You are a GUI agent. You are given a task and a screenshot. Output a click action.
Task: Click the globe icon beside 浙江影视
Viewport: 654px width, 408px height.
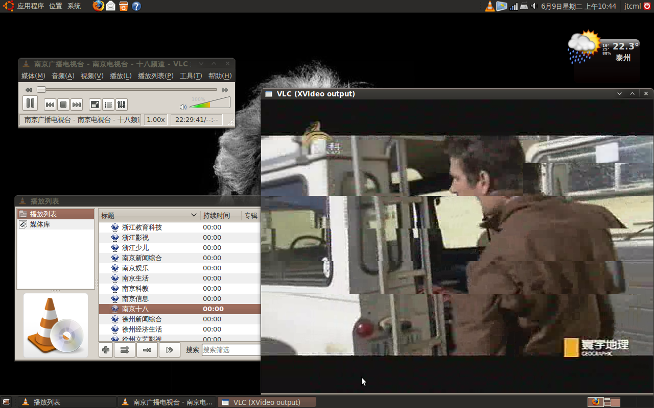coord(115,238)
